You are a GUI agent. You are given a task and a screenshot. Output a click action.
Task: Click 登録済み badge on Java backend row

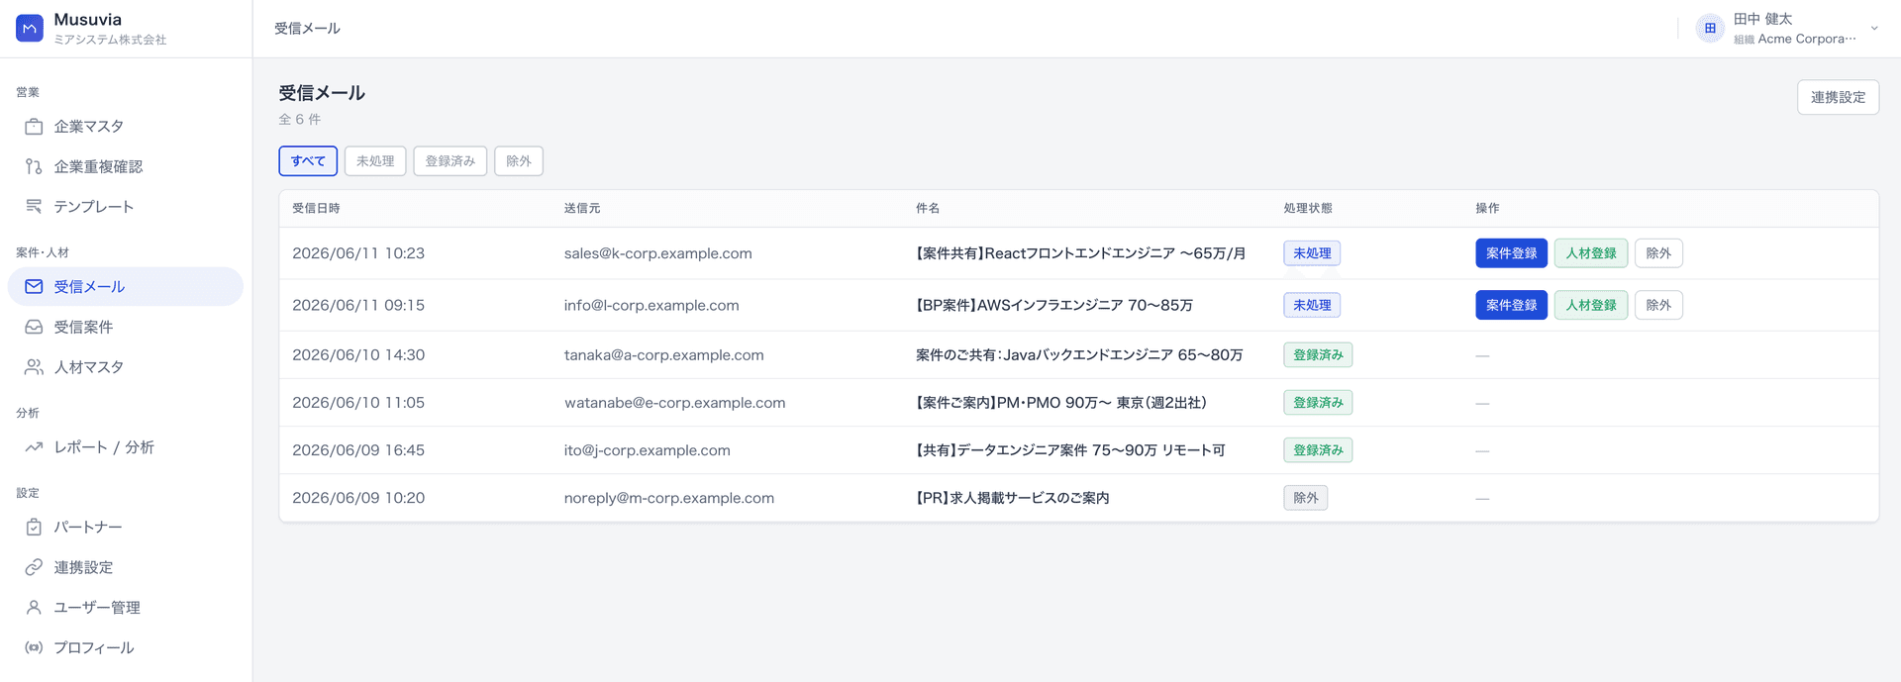point(1318,355)
